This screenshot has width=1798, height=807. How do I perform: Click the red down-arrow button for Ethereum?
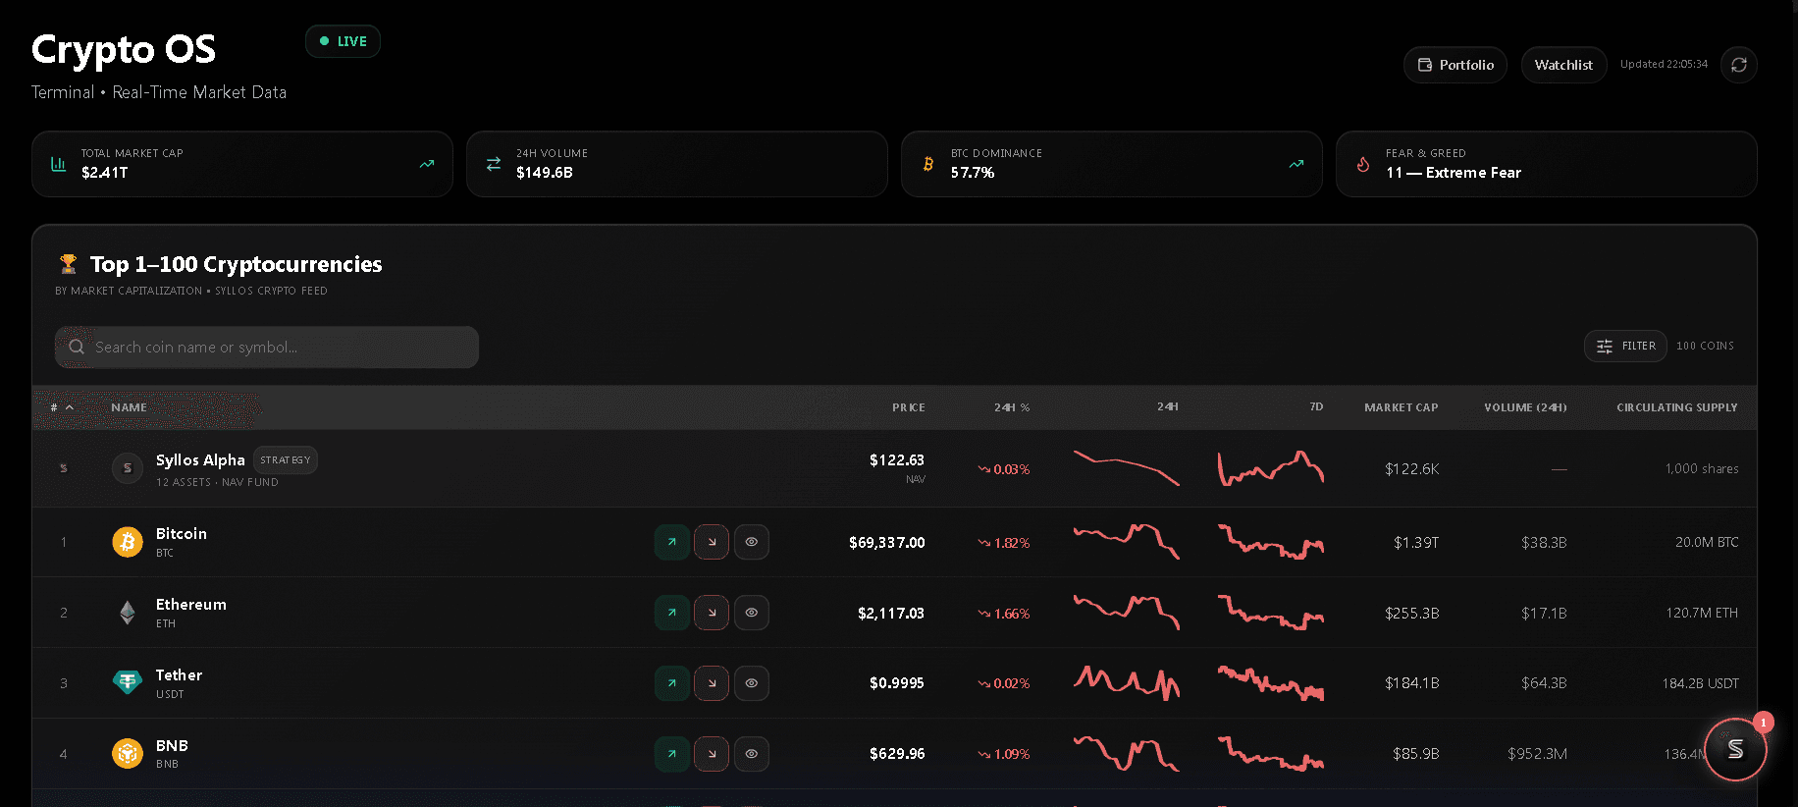[x=712, y=613]
